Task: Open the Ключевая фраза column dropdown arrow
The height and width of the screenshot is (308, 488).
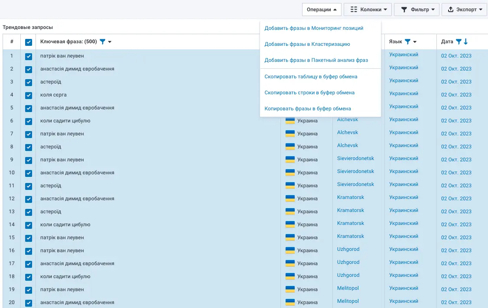Action: tap(110, 42)
